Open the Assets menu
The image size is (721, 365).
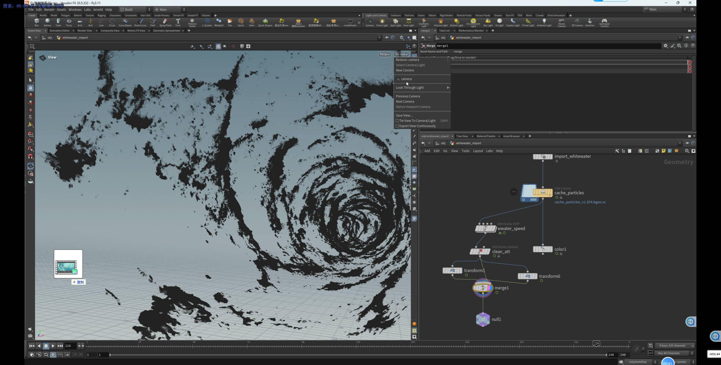pos(62,9)
